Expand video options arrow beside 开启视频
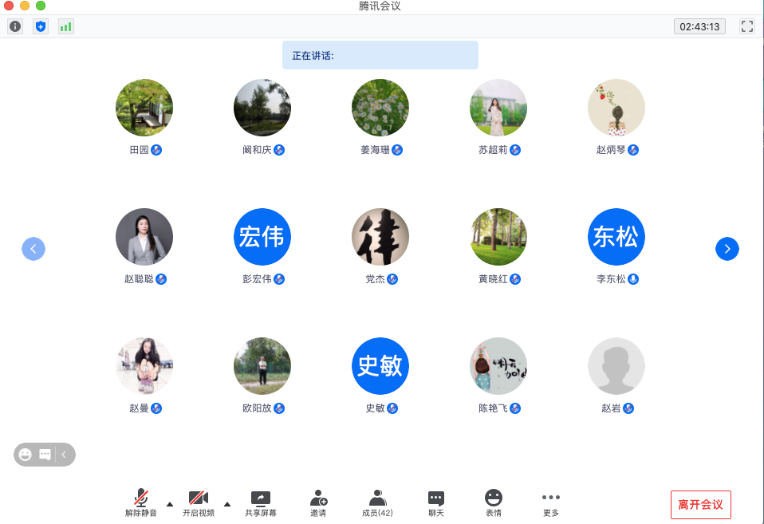This screenshot has width=764, height=524. click(x=227, y=504)
